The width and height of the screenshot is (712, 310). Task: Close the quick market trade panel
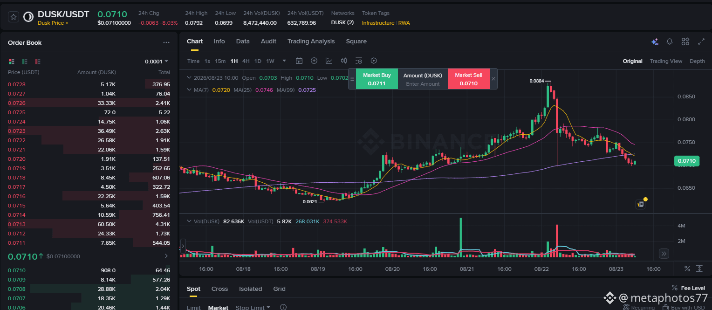(493, 79)
